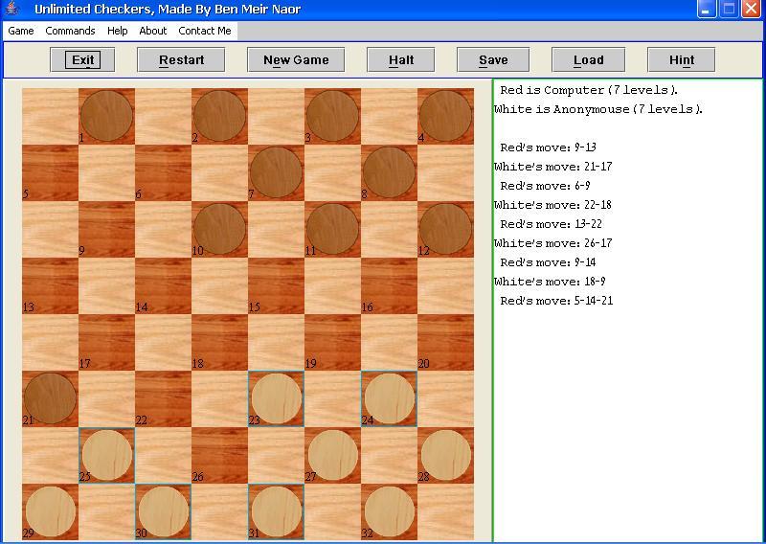
Task: Click the "Red's move: 9-13" log line
Action: tap(548, 147)
